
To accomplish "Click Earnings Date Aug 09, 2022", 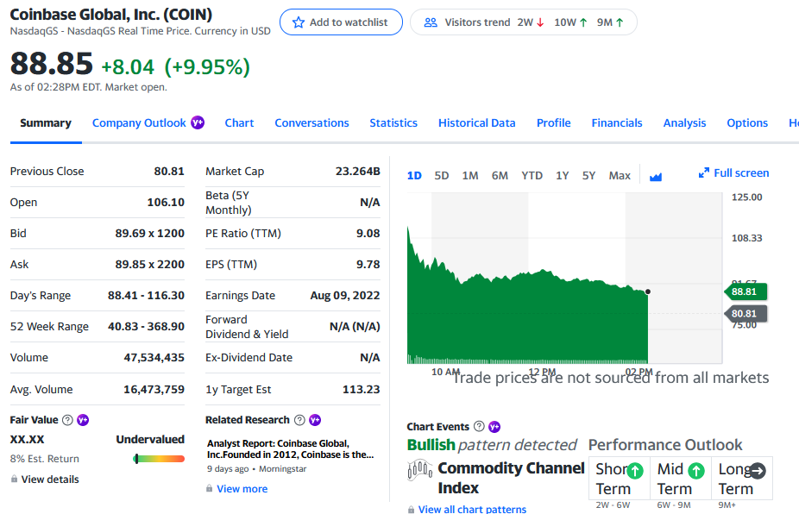I will 345,296.
